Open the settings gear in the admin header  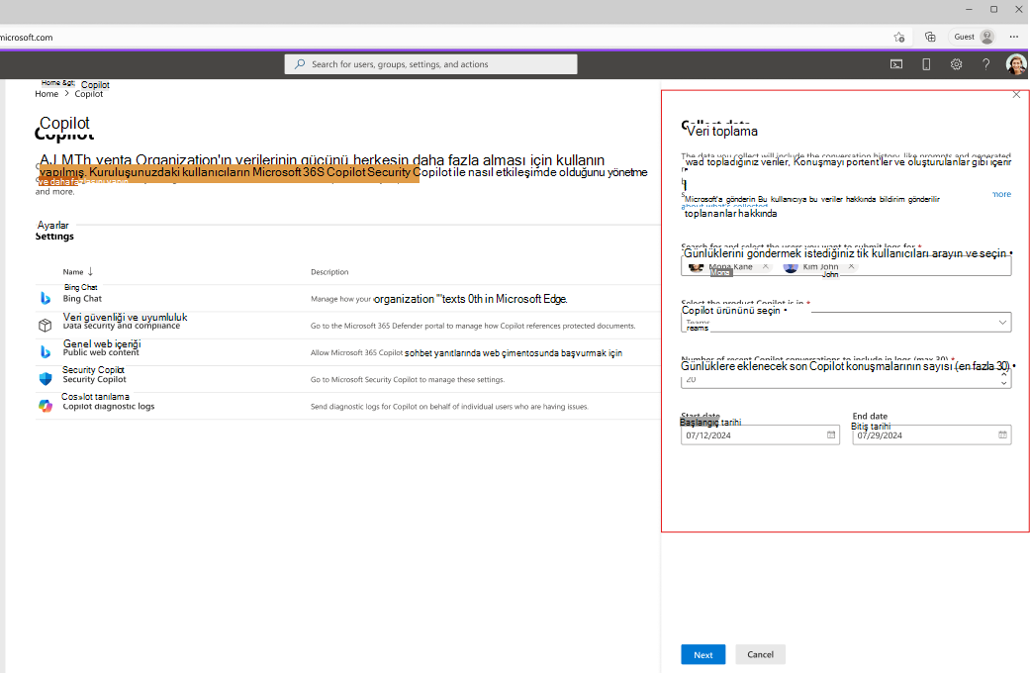[x=956, y=64]
